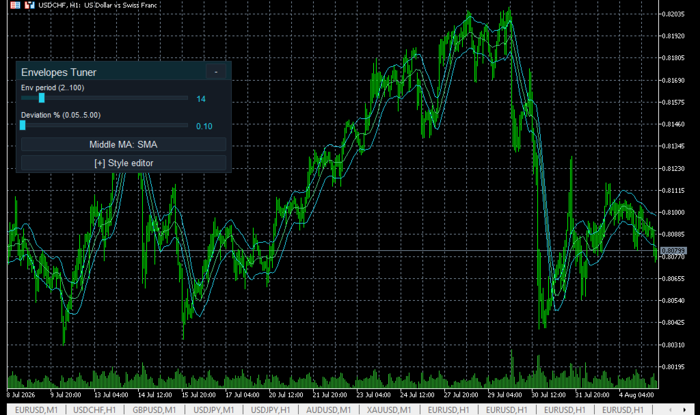Open the XAUUSD,M1 chart tab
The height and width of the screenshot is (415, 700).
[x=389, y=410]
